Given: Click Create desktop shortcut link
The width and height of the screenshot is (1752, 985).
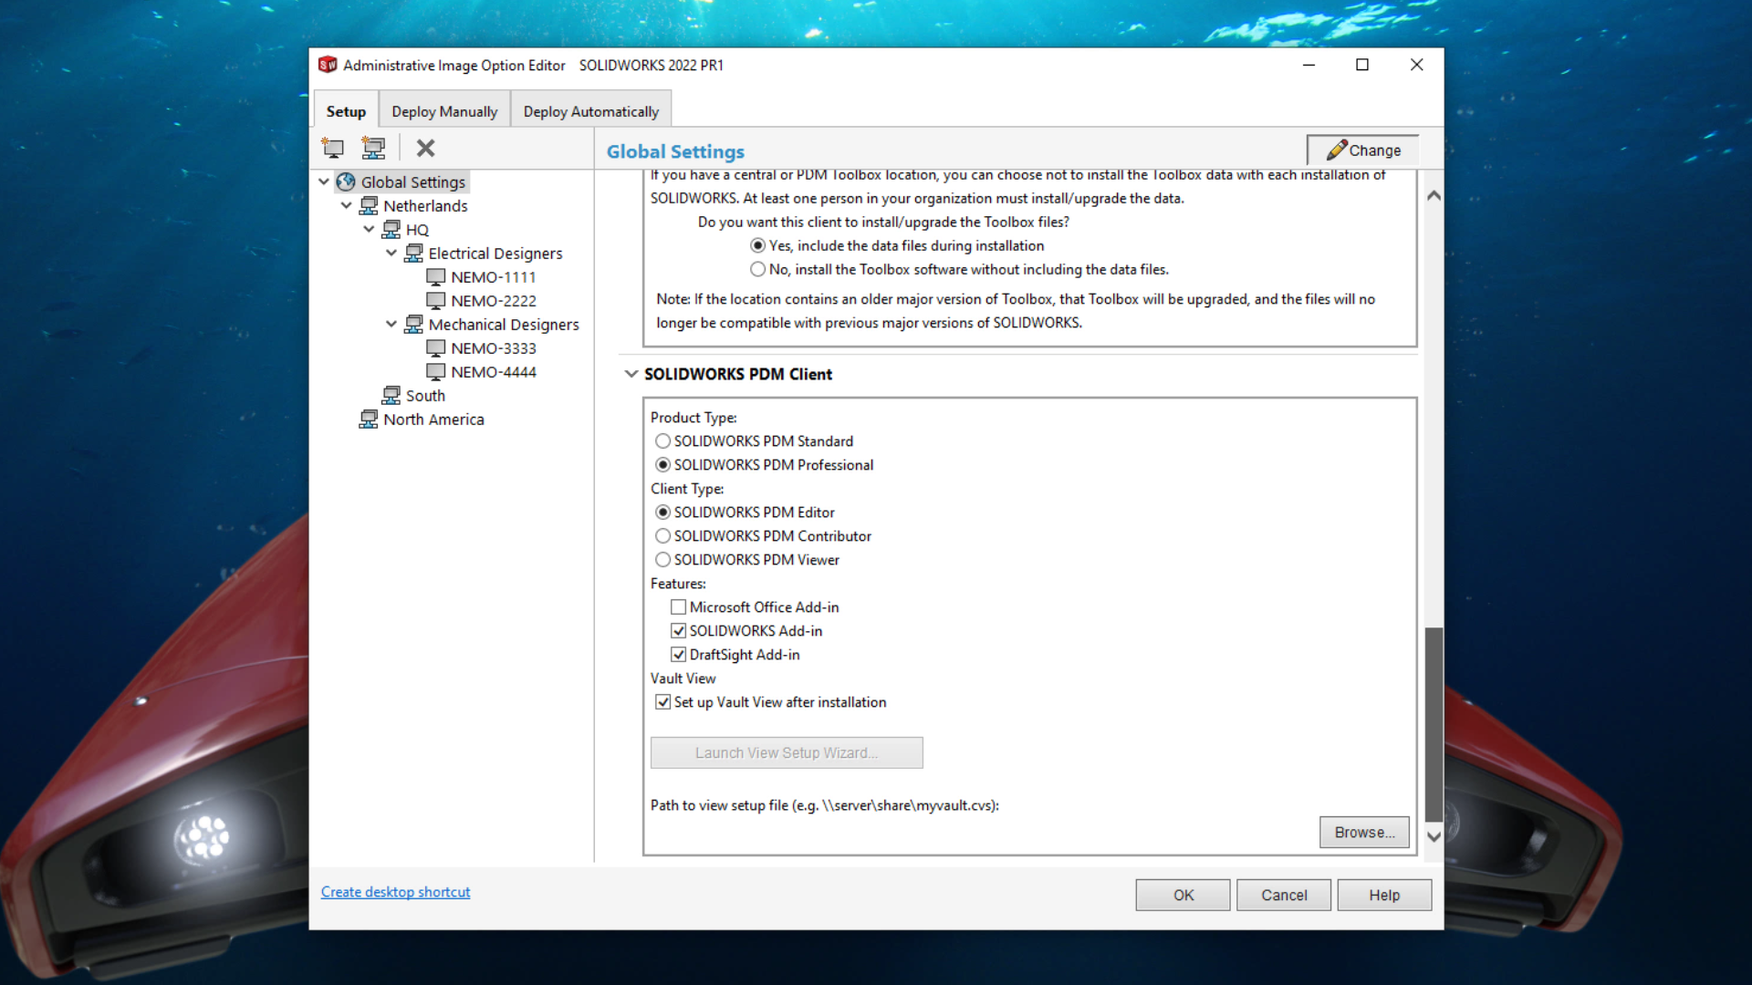Looking at the screenshot, I should point(396,891).
